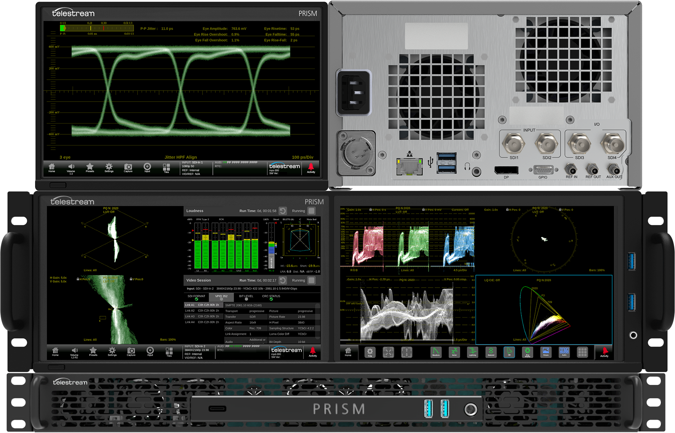Viewport: 675px width, 433px height.
Task: Open the Vector display icon
Action: 454,352
